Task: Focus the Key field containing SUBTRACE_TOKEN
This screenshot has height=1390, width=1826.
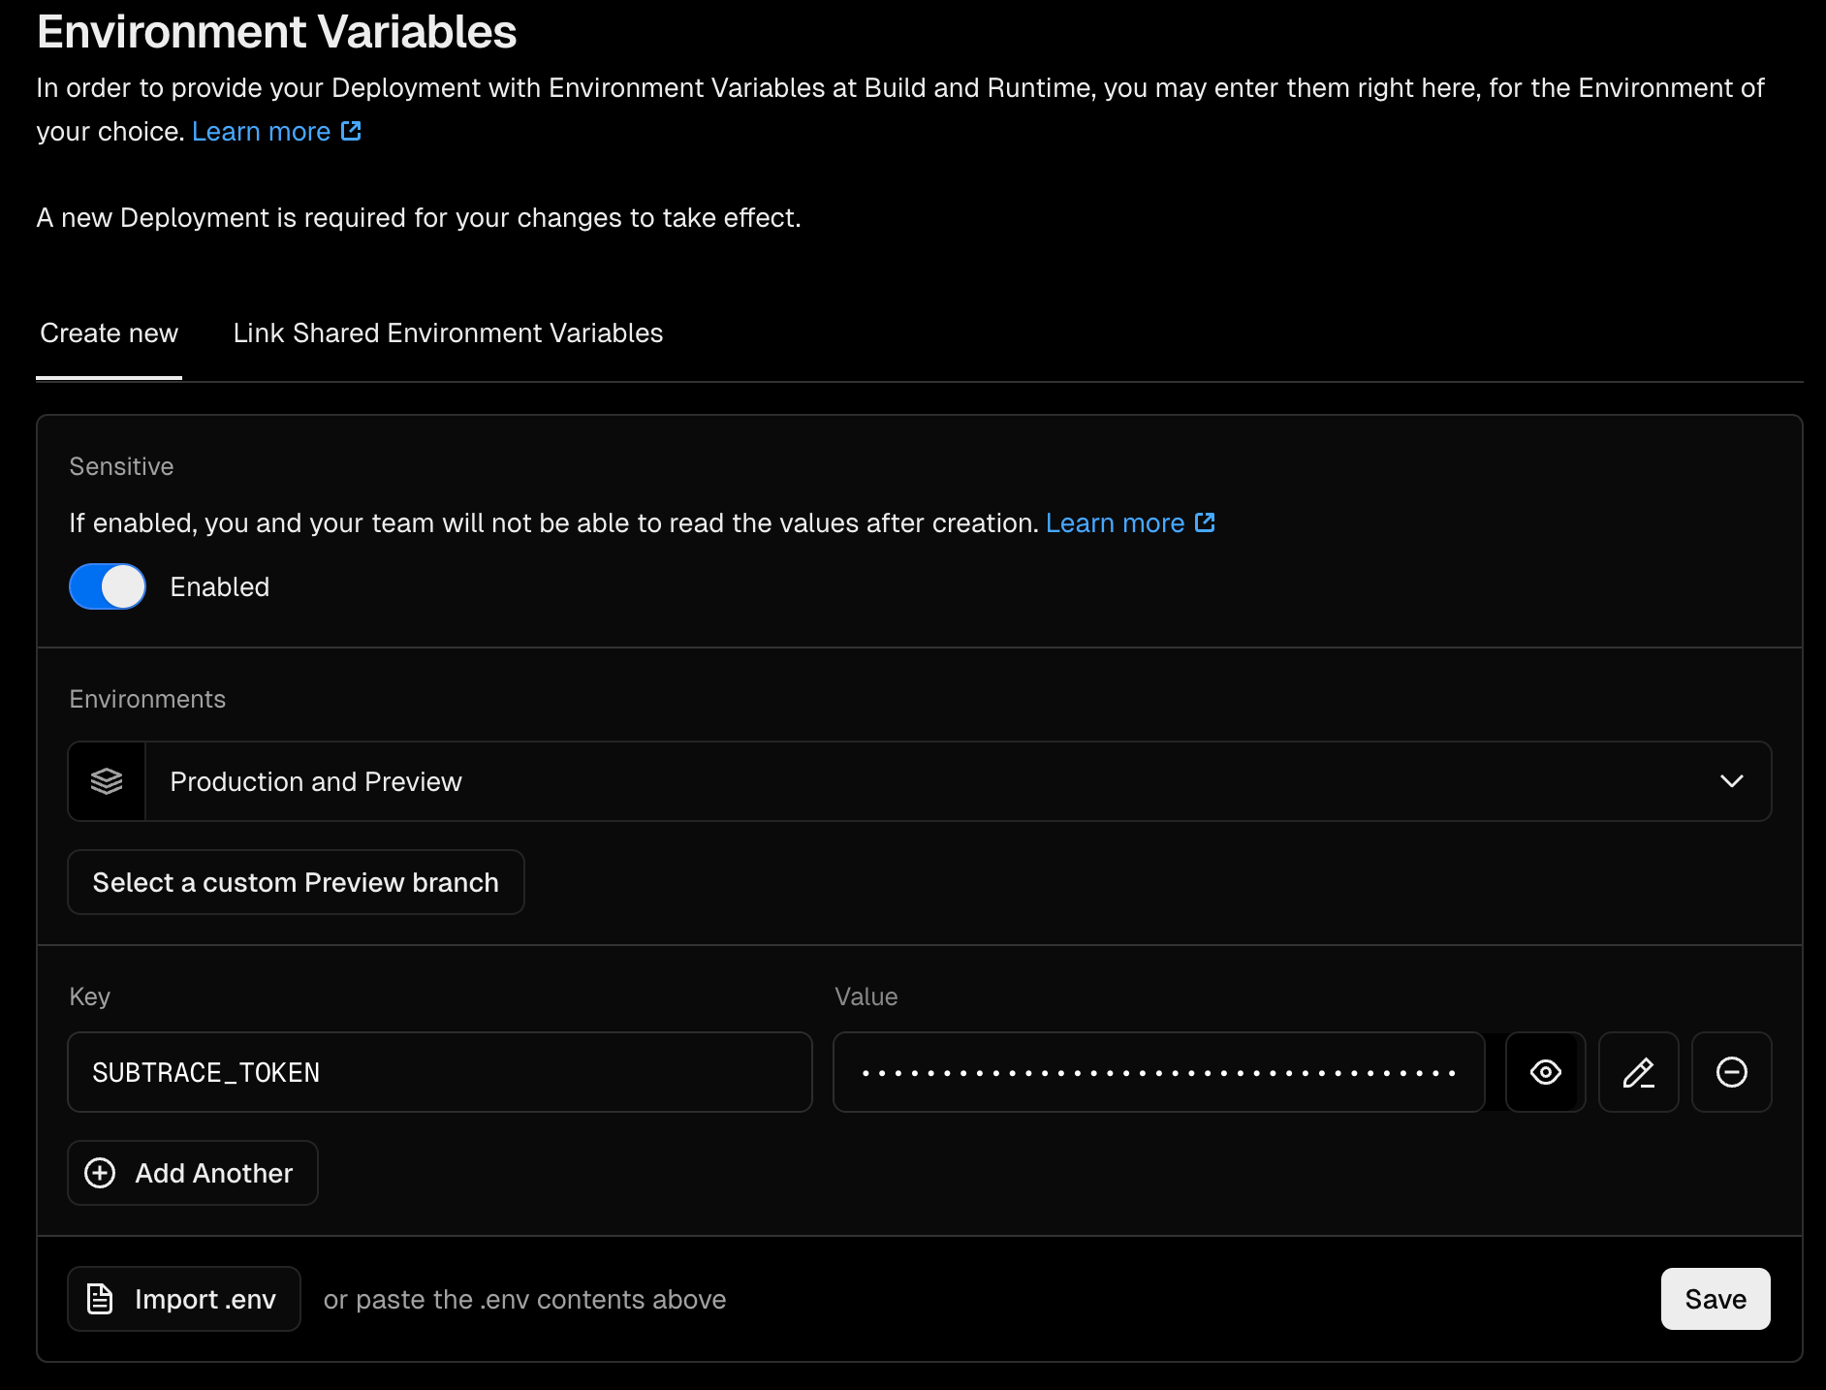Action: [440, 1072]
